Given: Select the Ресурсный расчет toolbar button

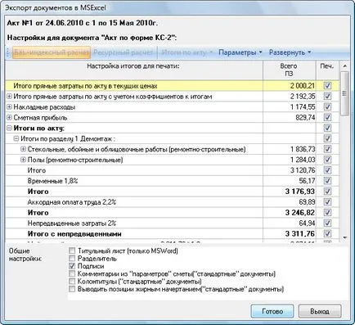Looking at the screenshot, I should point(123,52).
